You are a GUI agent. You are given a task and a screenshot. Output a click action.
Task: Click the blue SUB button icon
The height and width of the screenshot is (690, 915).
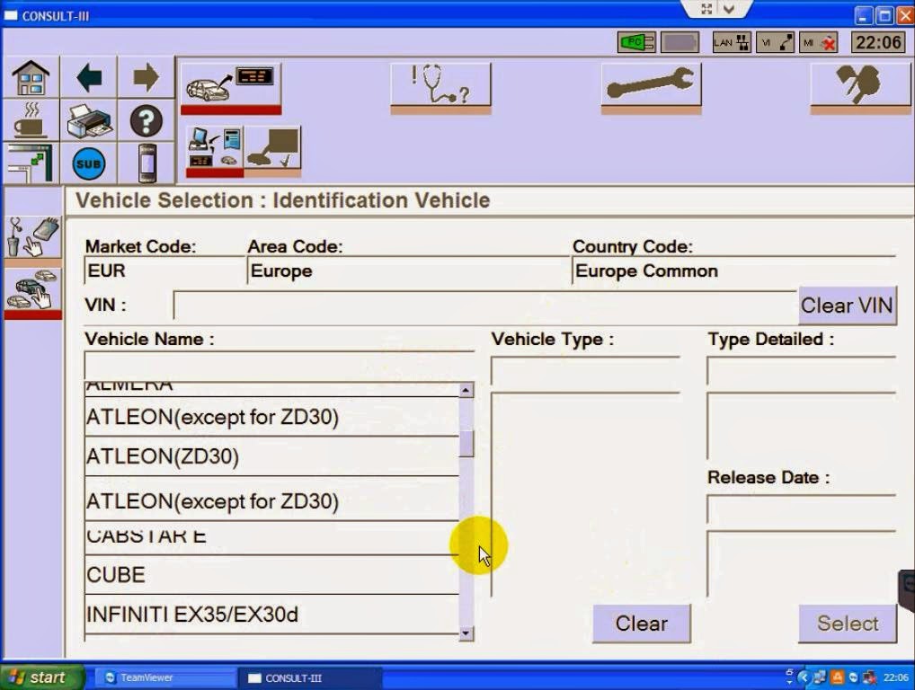click(89, 164)
